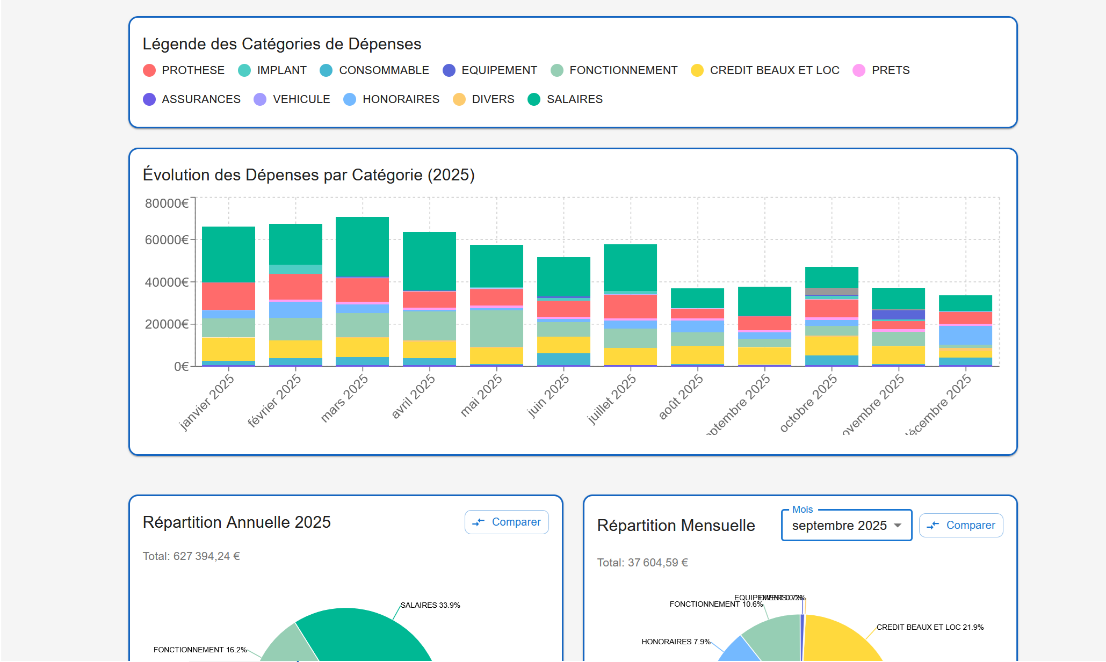1106x662 pixels.
Task: Click Comparer in Répartition Annuelle card
Action: coord(507,522)
